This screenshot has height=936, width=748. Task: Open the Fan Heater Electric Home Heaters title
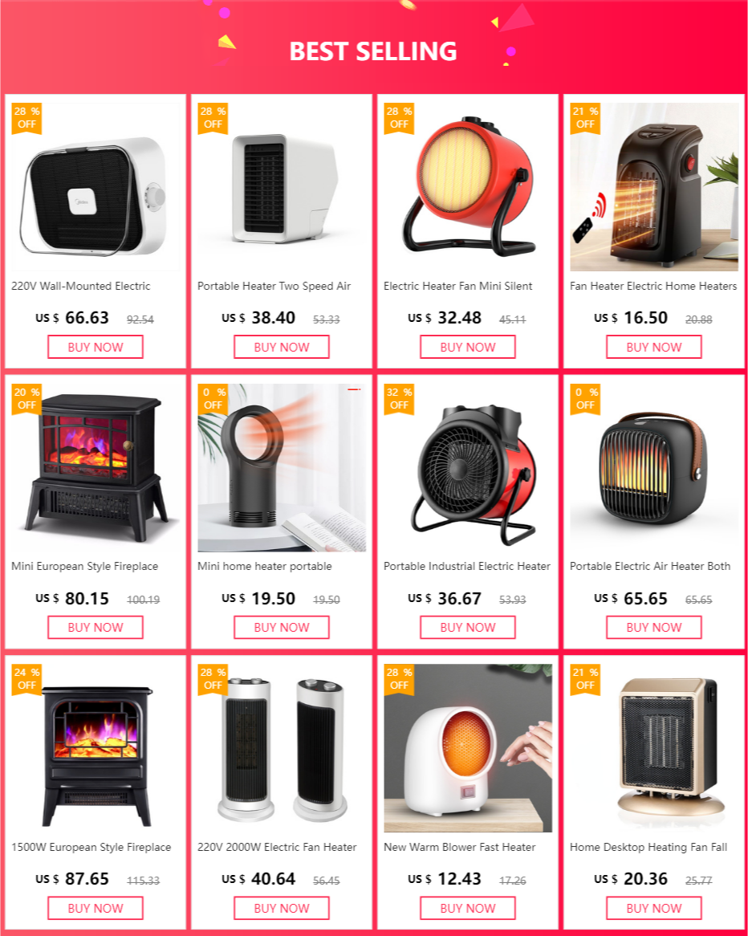tap(653, 287)
